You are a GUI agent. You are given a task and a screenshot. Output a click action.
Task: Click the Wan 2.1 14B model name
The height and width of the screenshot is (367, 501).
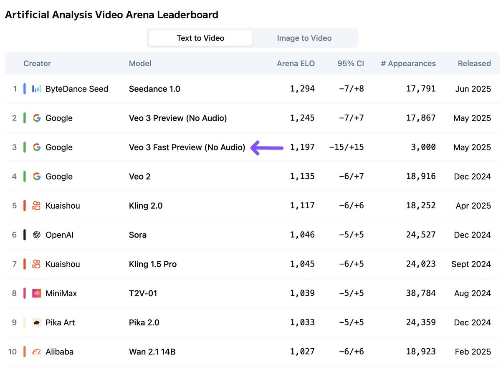(x=152, y=352)
